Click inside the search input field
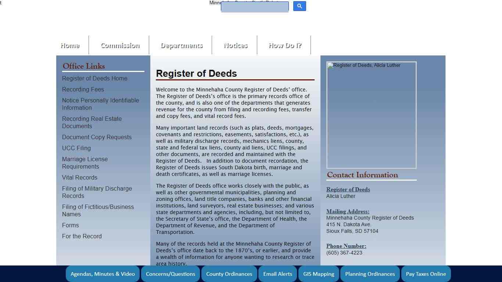 click(x=254, y=7)
